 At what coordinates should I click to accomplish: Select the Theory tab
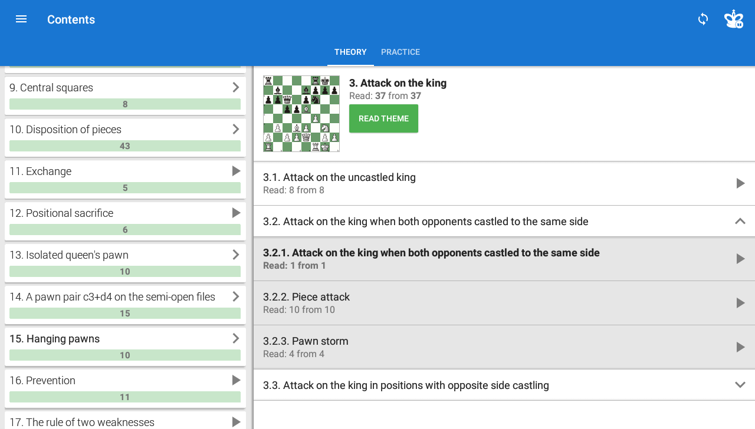350,52
